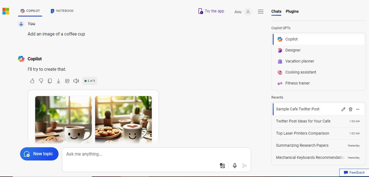
Task: Select the Designer GPT
Action: [x=319, y=50]
